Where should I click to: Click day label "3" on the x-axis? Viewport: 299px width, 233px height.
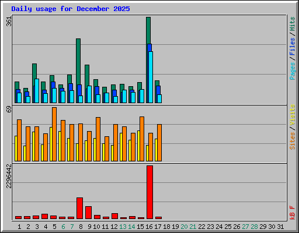[37, 227]
